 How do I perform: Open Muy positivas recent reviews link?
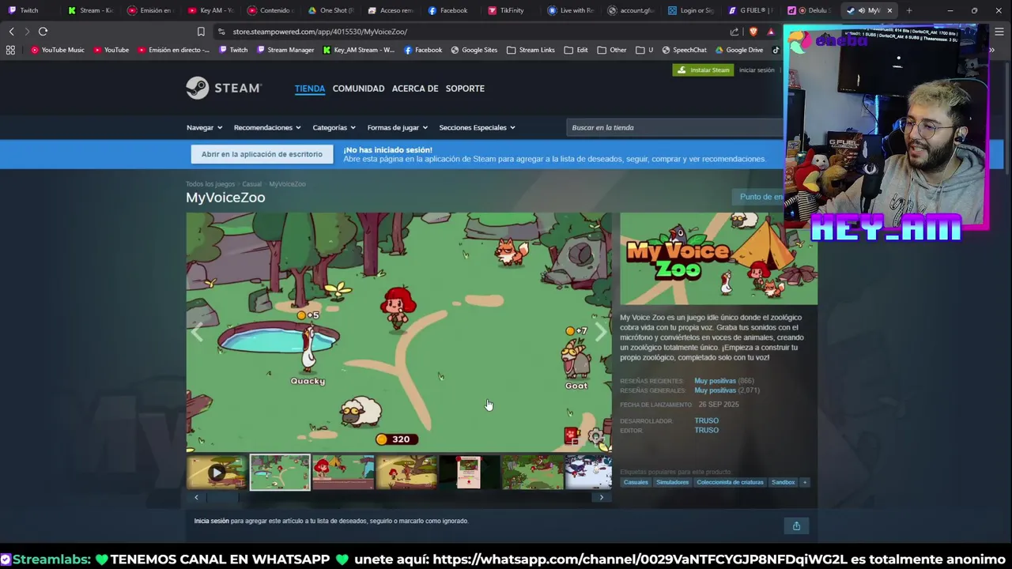point(715,381)
